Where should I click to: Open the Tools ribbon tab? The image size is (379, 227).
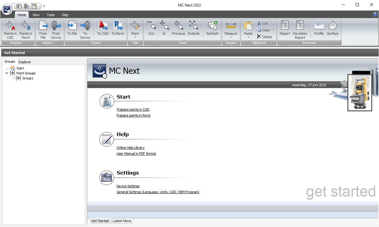51,15
